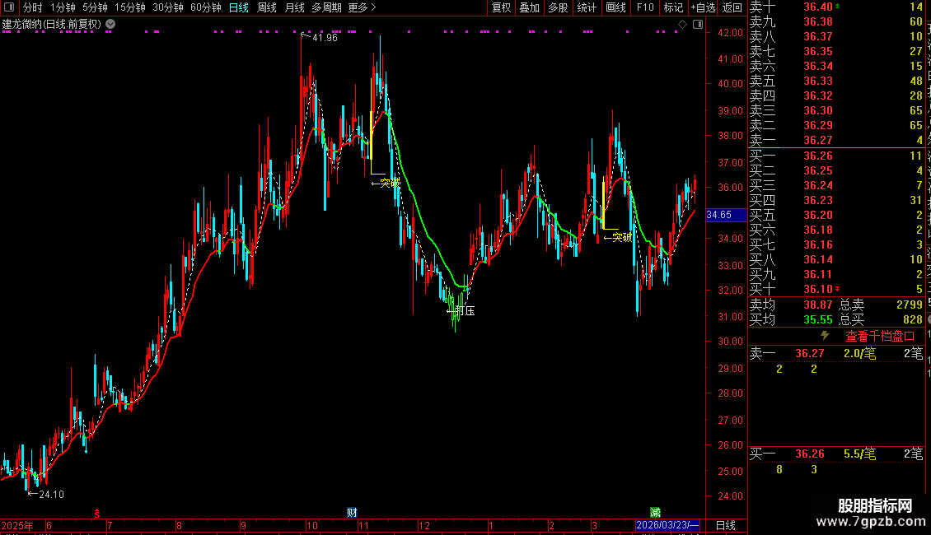Click the red S marker on the timeline
The height and width of the screenshot is (535, 931).
96,513
